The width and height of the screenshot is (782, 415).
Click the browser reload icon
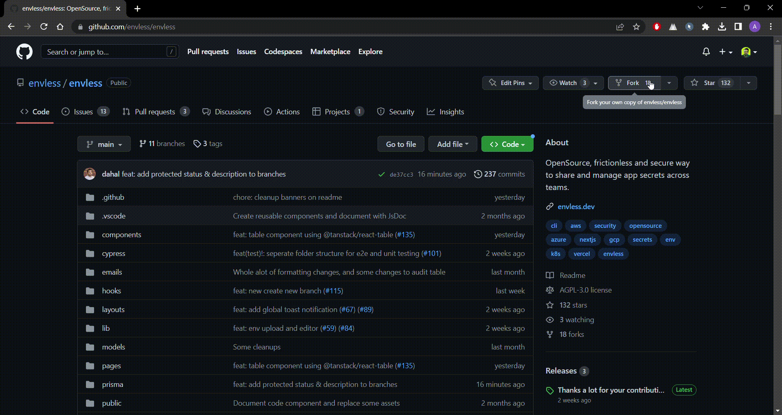[44, 27]
